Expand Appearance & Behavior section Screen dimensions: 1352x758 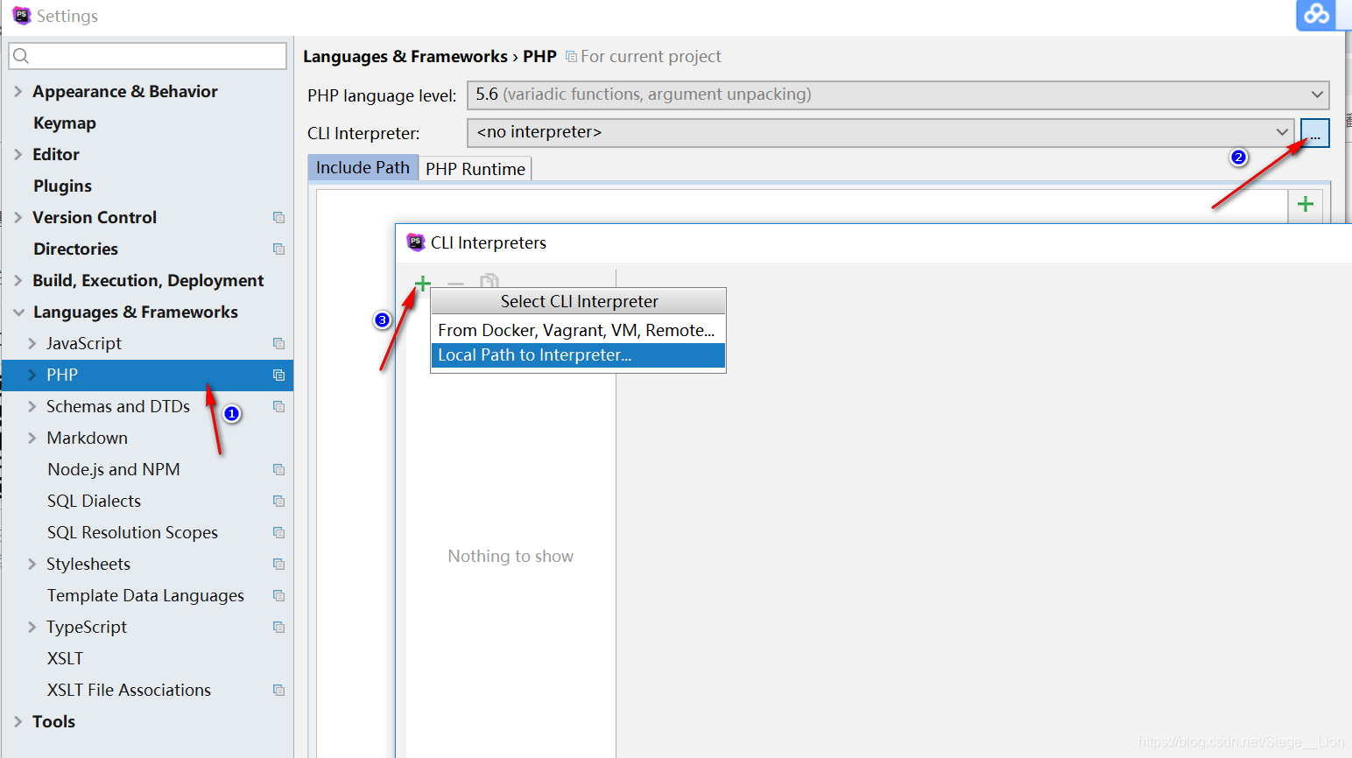[x=18, y=91]
